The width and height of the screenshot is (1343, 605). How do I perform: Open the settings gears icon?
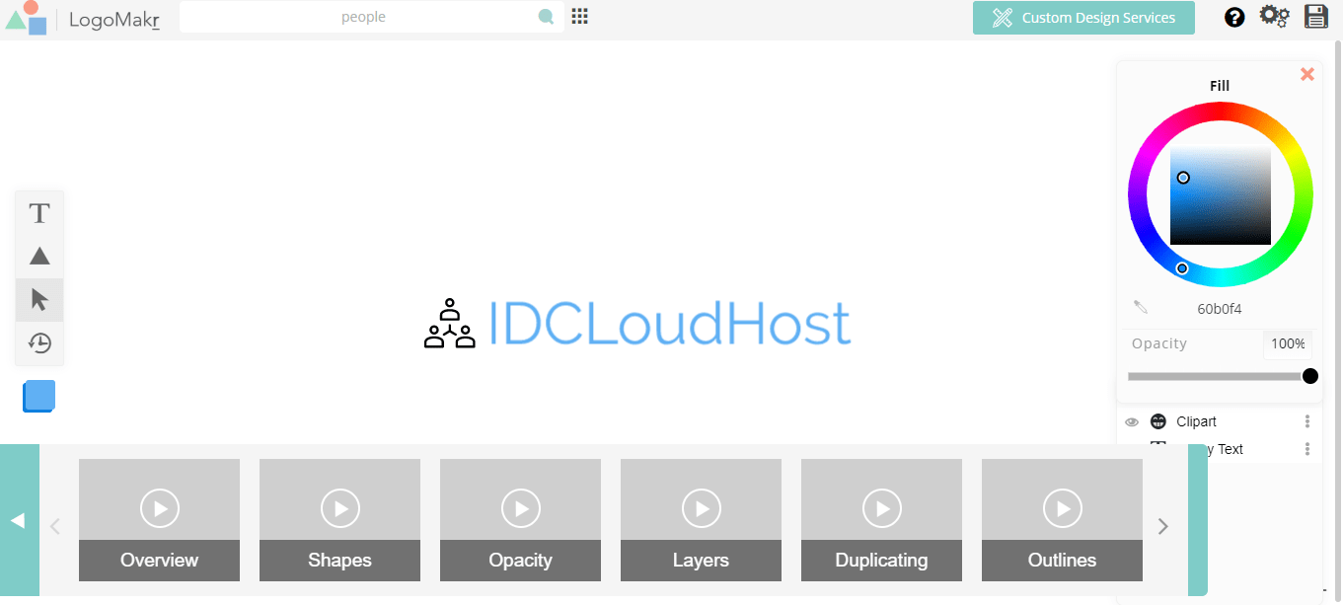pos(1274,17)
